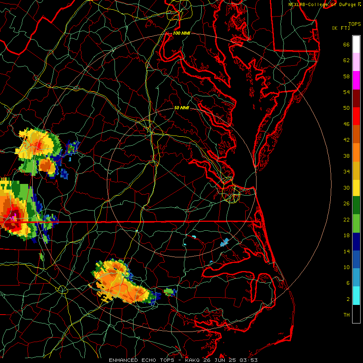The width and height of the screenshot is (363, 363).
Task: Click the small green echo east of the southern storm
Action: (x=170, y=292)
